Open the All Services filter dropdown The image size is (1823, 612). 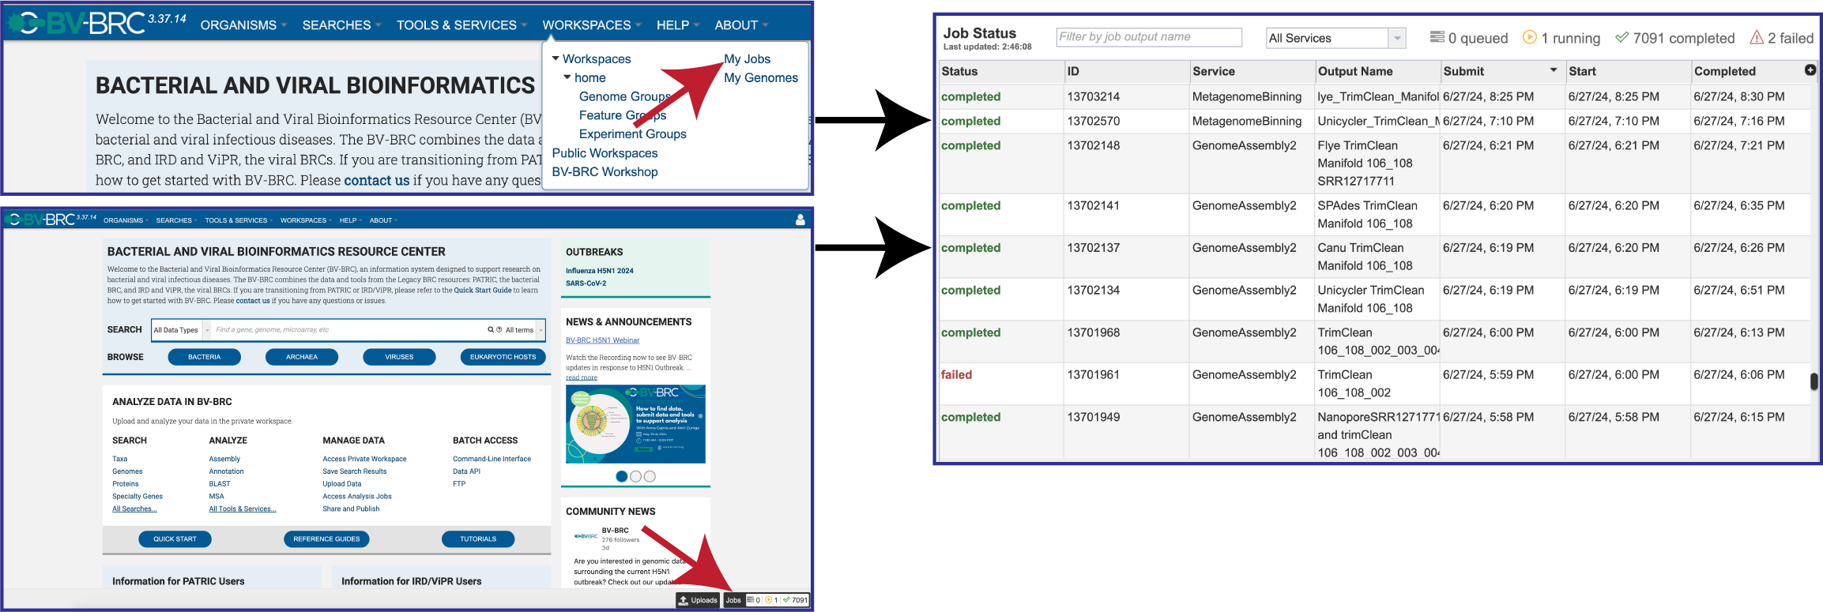1335,38
